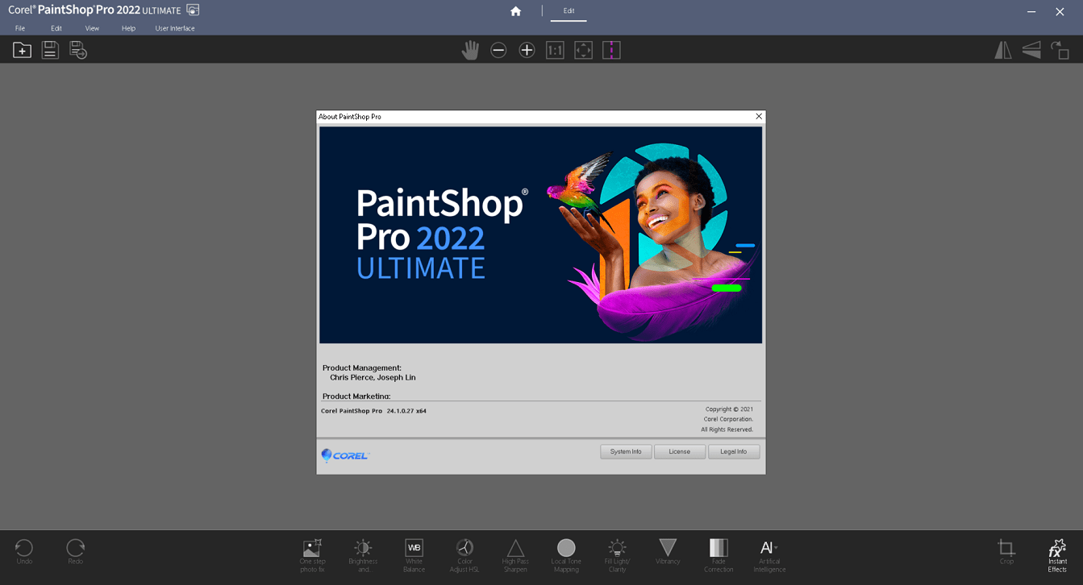Click the Legal Info button
The height and width of the screenshot is (585, 1083).
734,451
